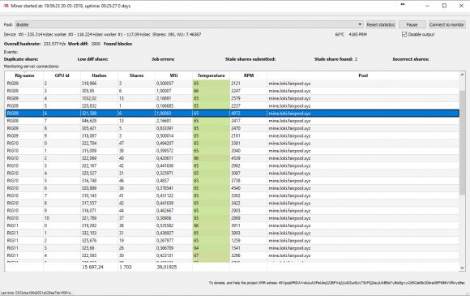470x296 pixels.
Task: Click RPM value 2247
Action: click(x=236, y=91)
